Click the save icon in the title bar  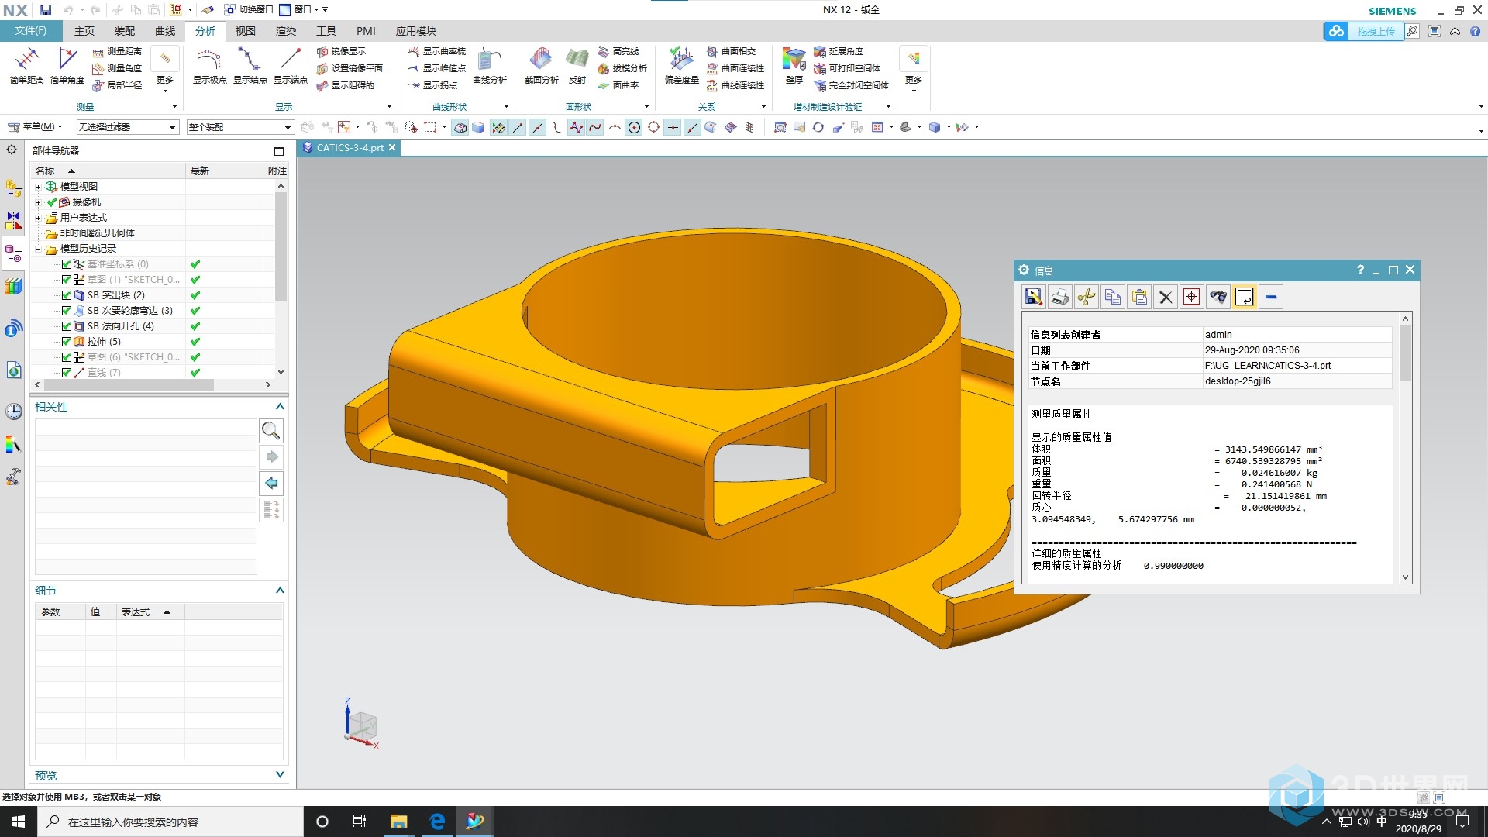point(46,10)
